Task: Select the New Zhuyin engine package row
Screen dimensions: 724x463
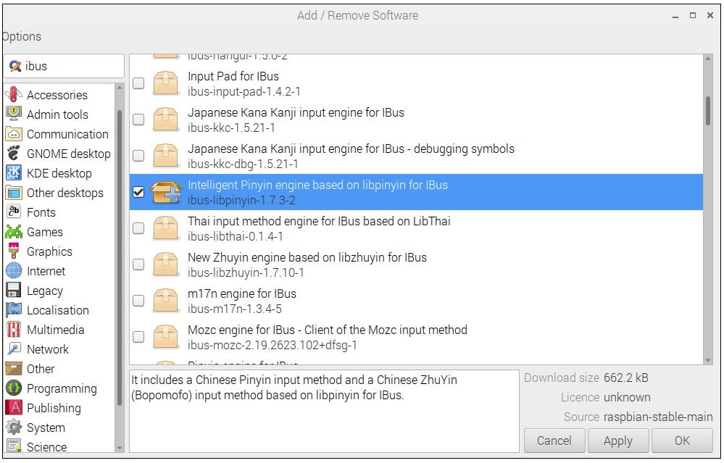Action: [416, 264]
